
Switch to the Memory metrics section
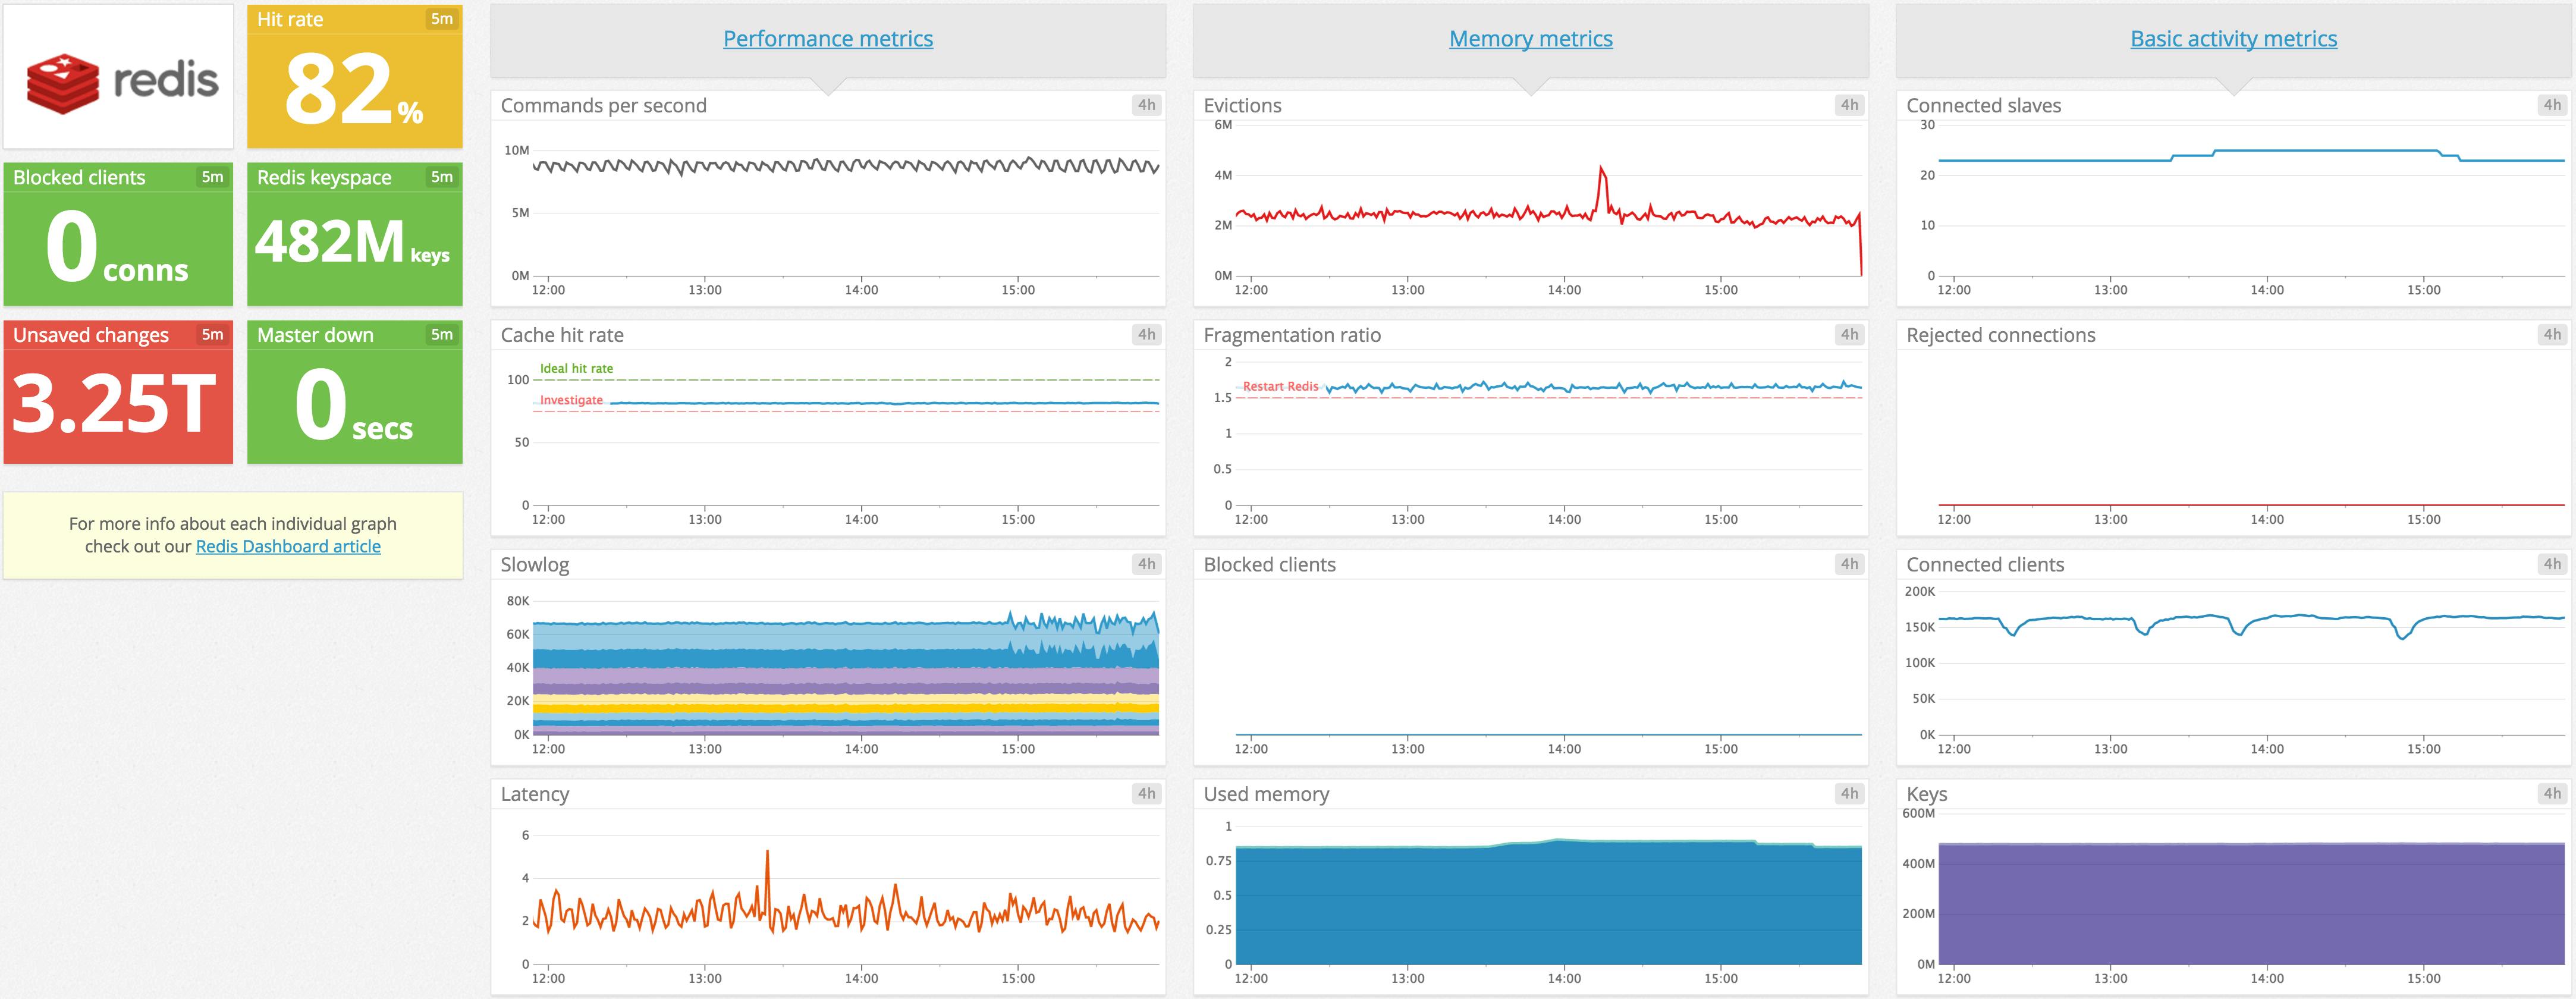click(x=1530, y=38)
